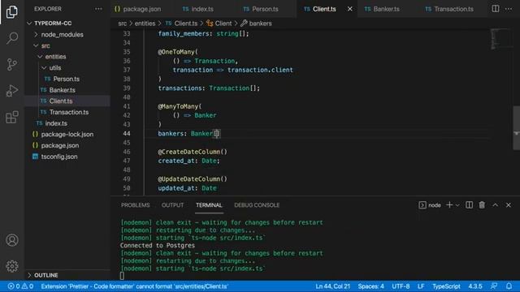520x292 pixels.
Task: Open Transaction.ts in the explorer tree
Action: point(68,112)
